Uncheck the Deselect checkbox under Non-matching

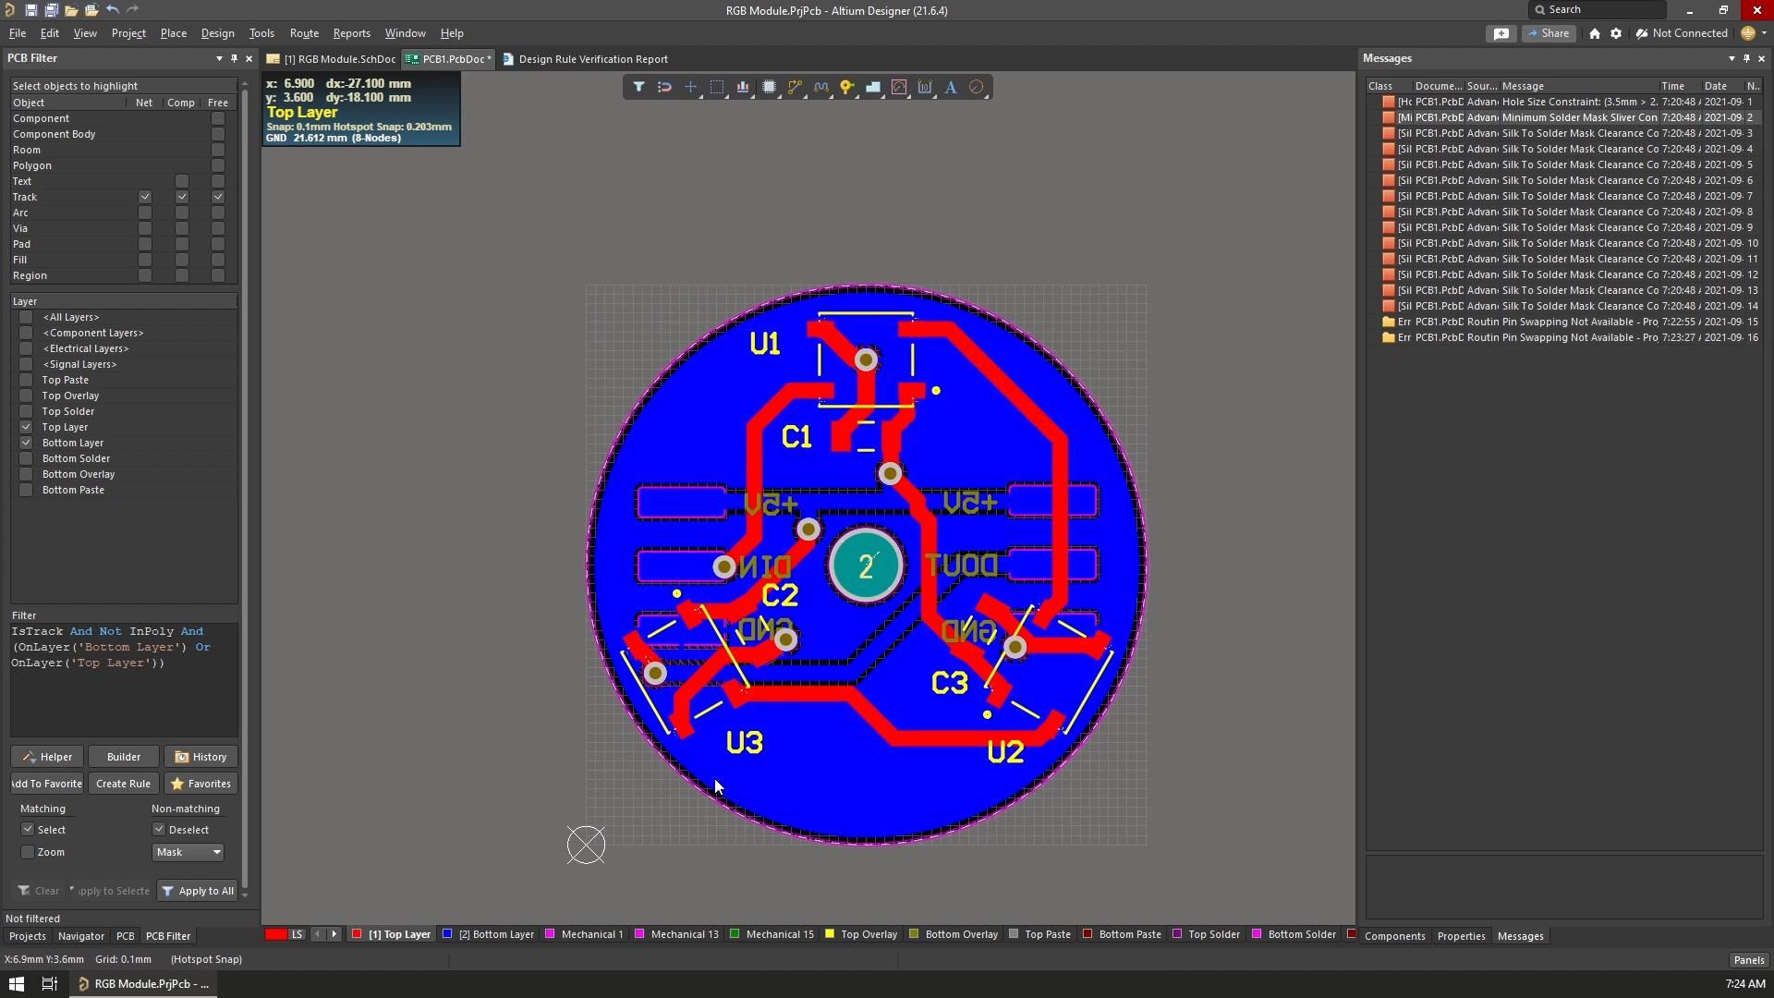pyautogui.click(x=158, y=829)
